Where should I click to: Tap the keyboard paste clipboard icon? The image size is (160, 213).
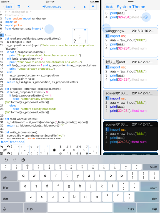click(23, 160)
